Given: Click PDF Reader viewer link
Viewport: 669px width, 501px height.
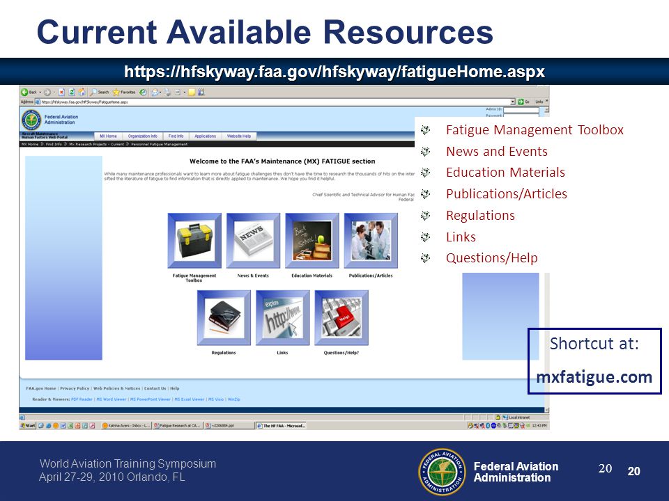Looking at the screenshot, I should (x=82, y=399).
